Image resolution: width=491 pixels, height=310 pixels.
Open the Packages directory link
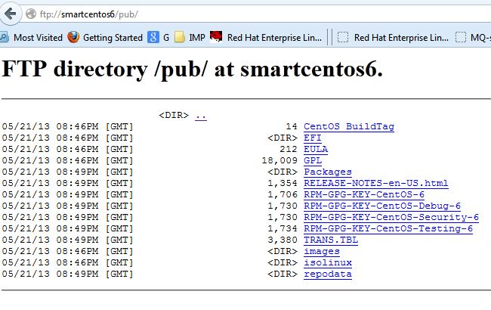tap(328, 172)
